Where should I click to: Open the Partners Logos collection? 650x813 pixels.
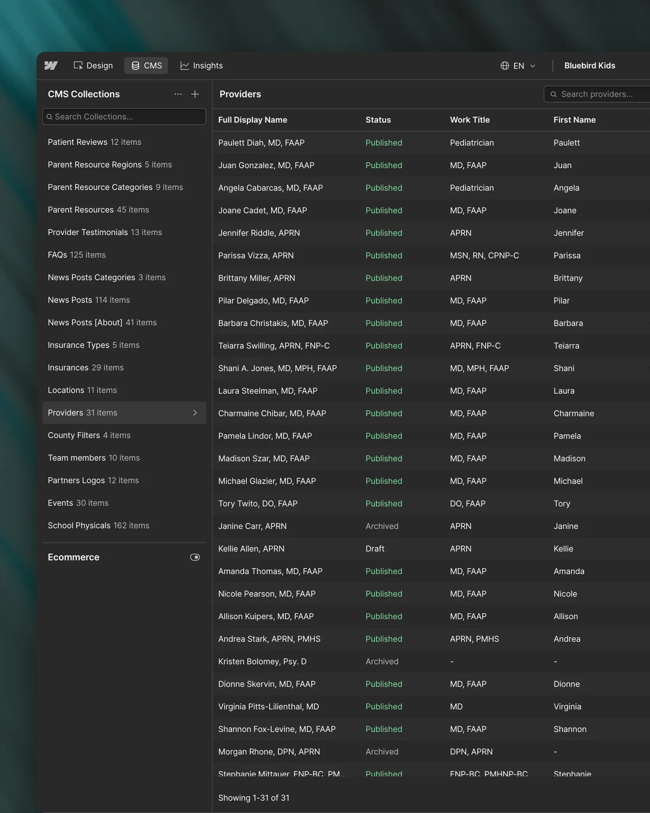(x=124, y=480)
